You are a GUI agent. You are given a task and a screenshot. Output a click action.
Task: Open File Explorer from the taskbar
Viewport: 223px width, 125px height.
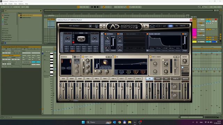(x=130, y=122)
